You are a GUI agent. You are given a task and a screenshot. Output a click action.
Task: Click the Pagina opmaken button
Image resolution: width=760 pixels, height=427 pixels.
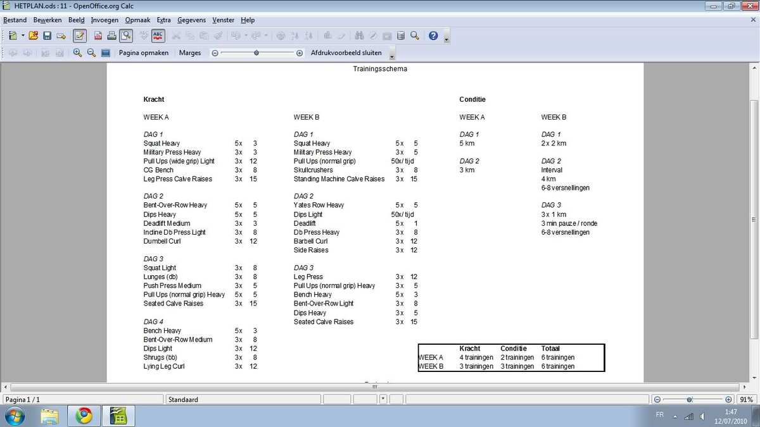144,53
